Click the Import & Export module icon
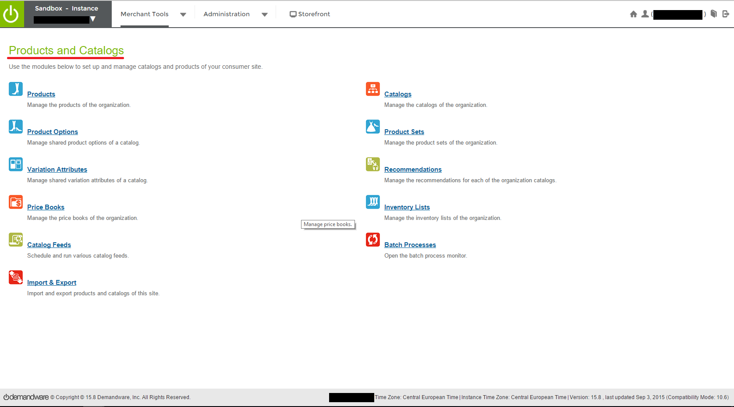Image resolution: width=734 pixels, height=407 pixels. (16, 277)
